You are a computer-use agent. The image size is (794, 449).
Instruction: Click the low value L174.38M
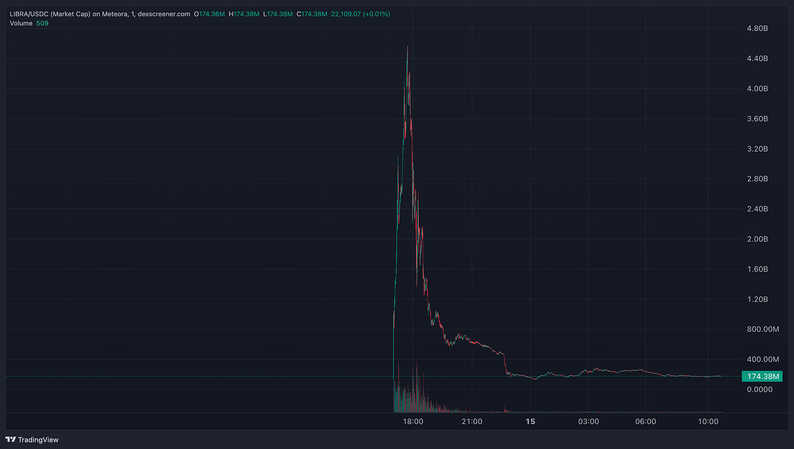(x=278, y=13)
